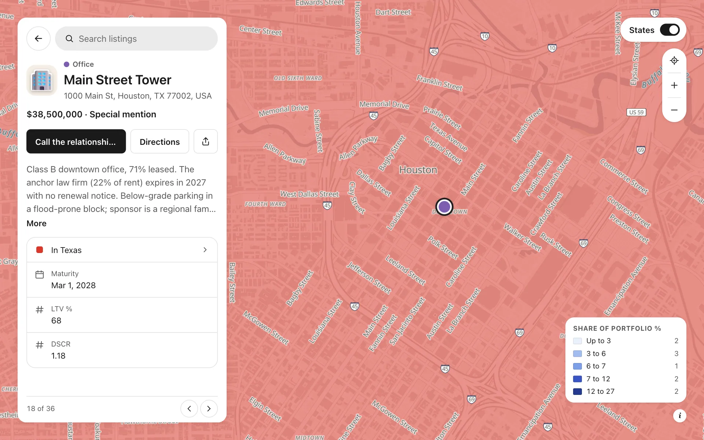Click the share icon button

coord(206,142)
